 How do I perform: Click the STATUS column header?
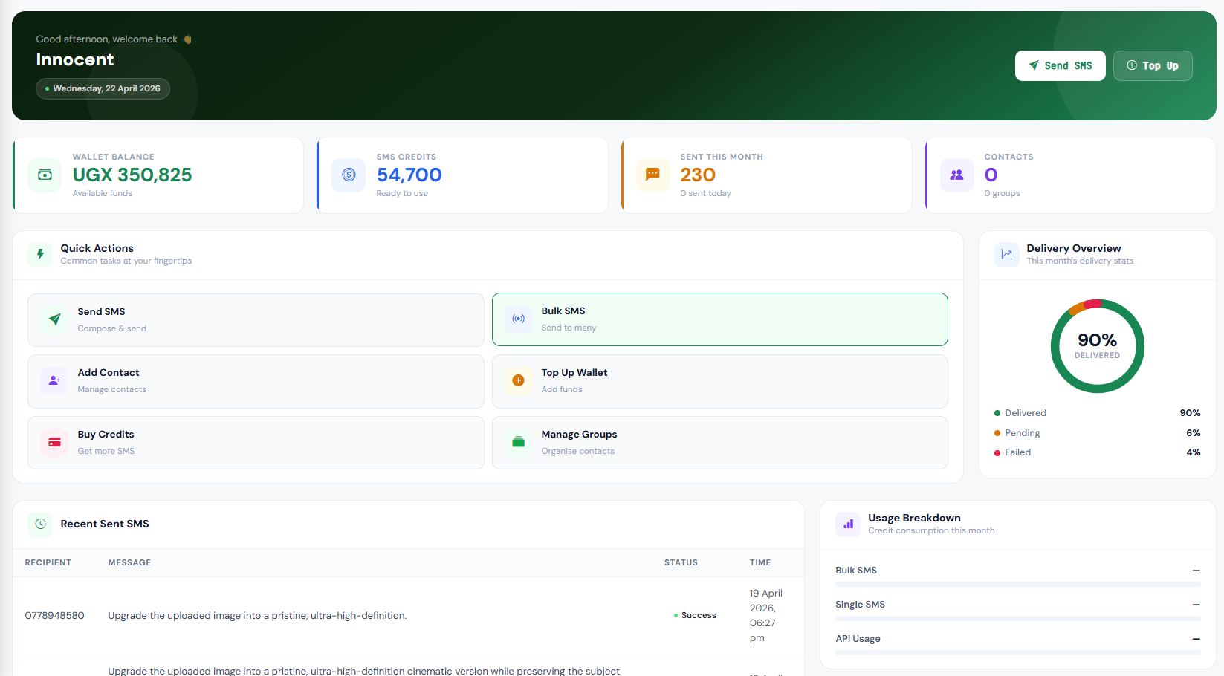[x=681, y=562]
